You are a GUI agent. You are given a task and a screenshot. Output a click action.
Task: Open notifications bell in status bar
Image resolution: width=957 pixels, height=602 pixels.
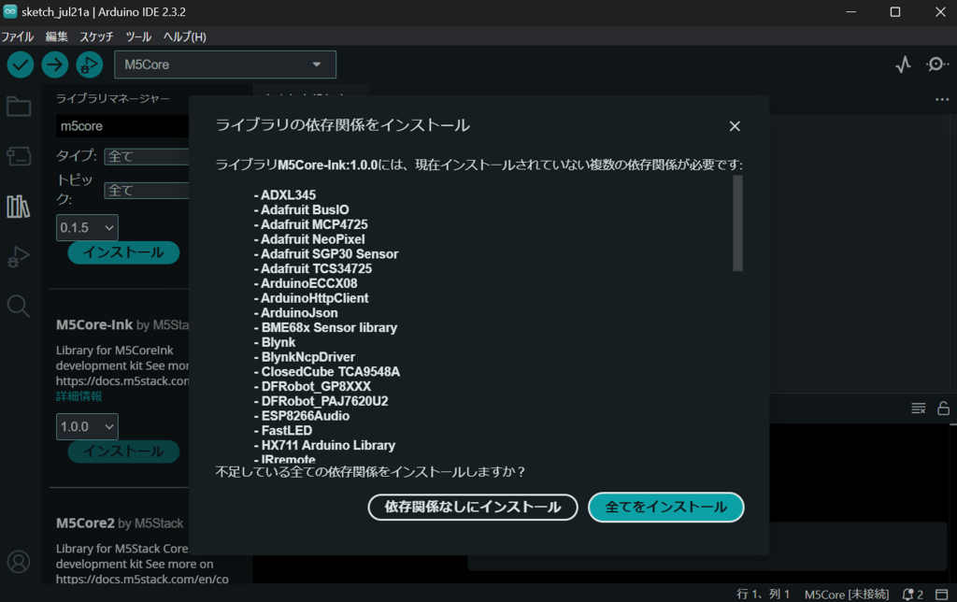pyautogui.click(x=912, y=595)
